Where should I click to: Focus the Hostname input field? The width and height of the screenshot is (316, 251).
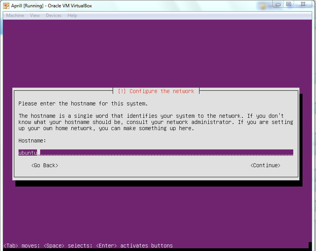[x=156, y=153]
